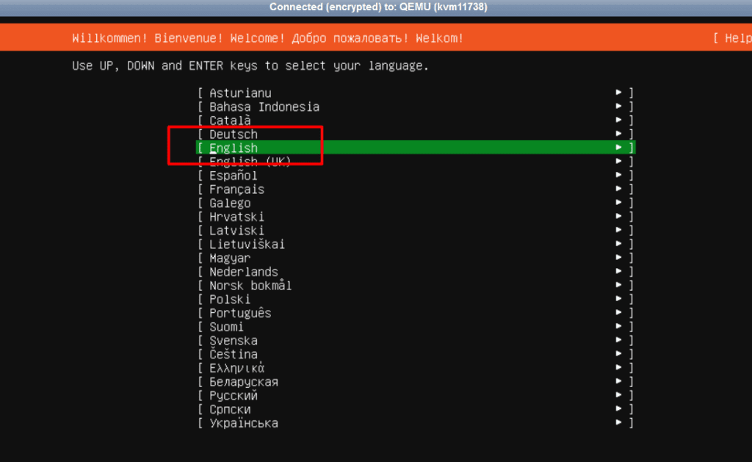
Task: Choose Español as the language
Action: click(234, 176)
